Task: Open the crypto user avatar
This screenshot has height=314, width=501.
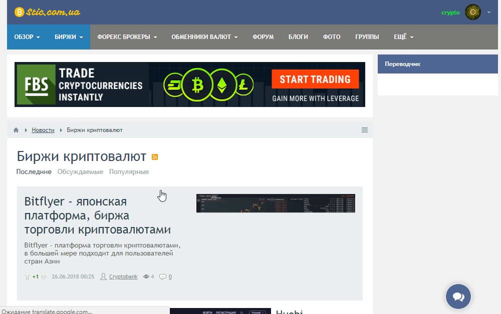Action: coord(473,12)
